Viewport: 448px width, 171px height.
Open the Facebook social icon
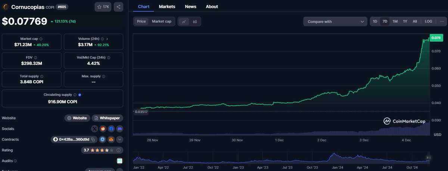[x=111, y=129]
